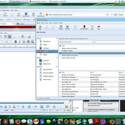Select Artists similar to Foals station
This screenshot has width=125, height=125.
(92, 58)
